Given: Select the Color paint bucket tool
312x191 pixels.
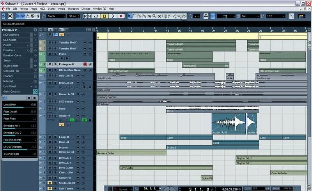Looking at the screenshot, I should pos(184,16).
